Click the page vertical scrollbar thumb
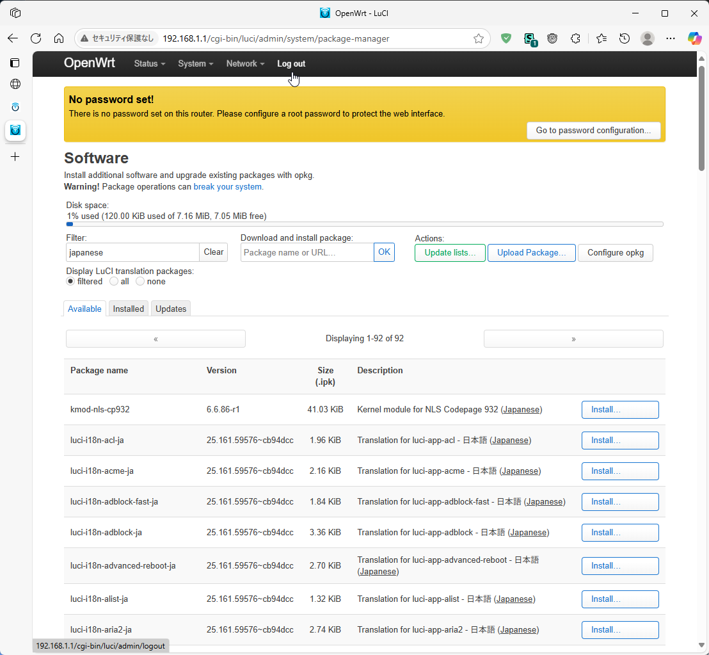Viewport: 709px width, 655px height. tap(701, 118)
